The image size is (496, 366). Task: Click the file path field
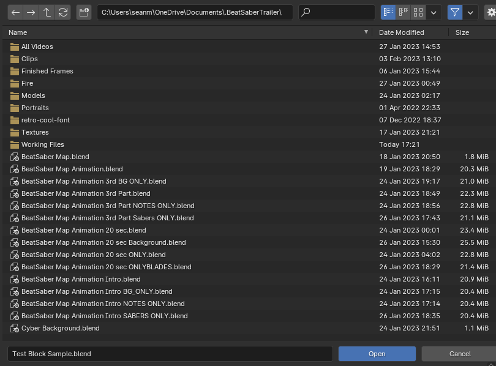click(195, 12)
